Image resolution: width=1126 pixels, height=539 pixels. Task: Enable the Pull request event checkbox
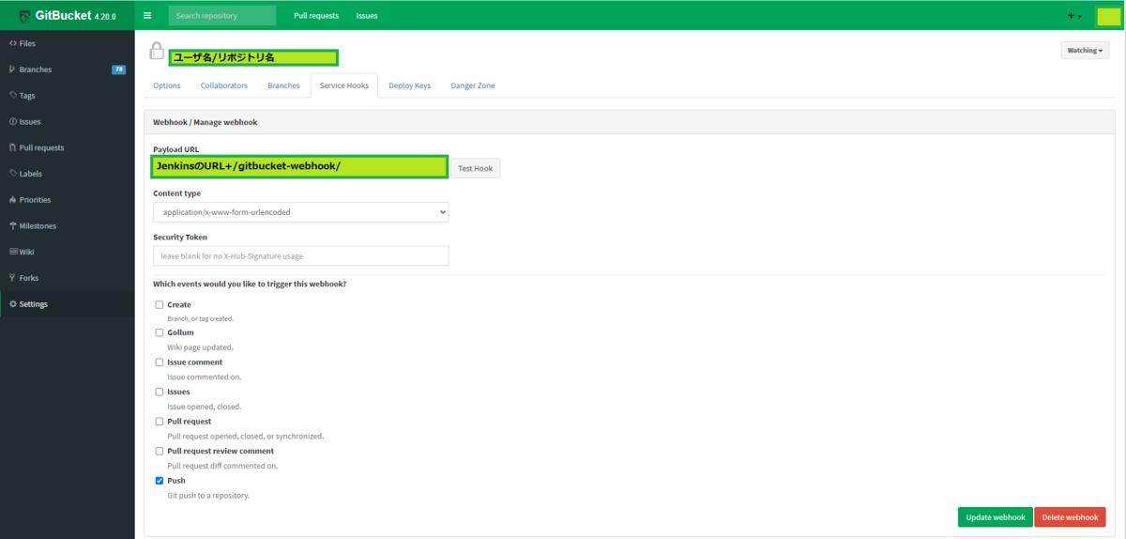click(160, 422)
